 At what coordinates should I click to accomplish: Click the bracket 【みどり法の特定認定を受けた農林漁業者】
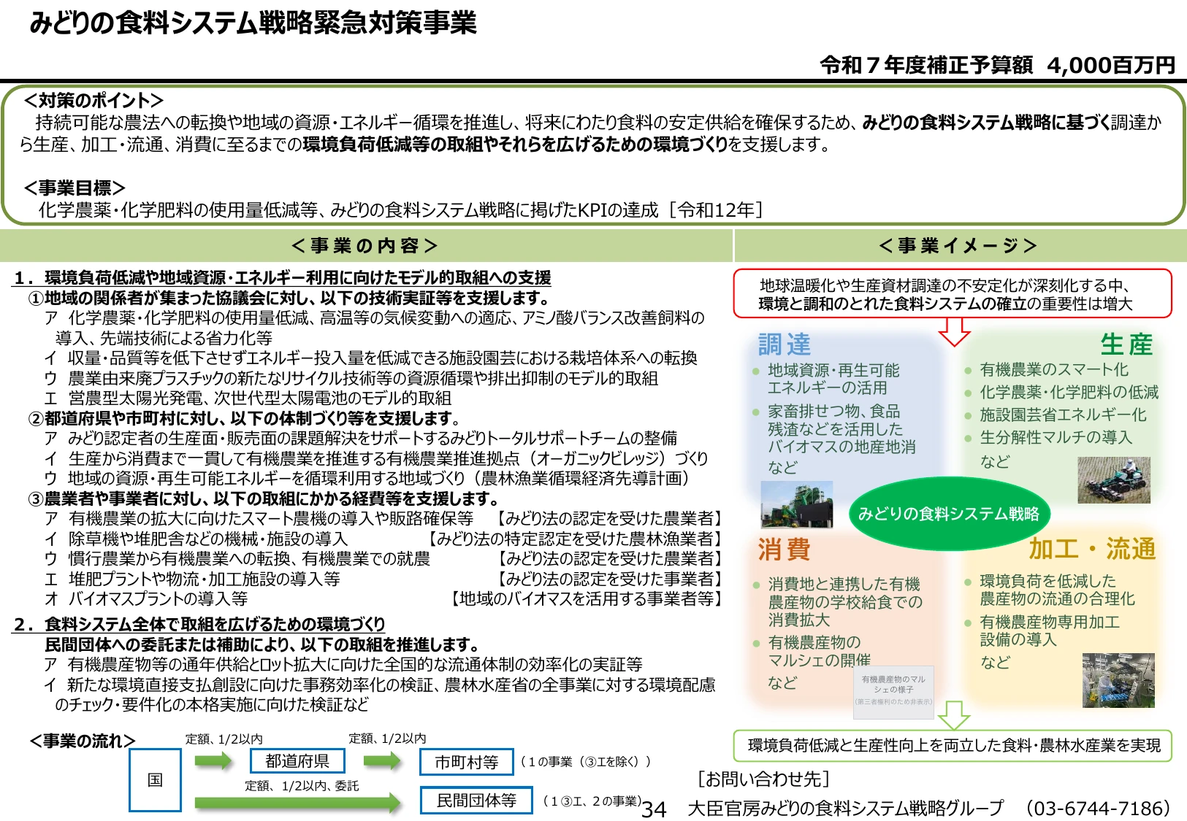click(574, 539)
